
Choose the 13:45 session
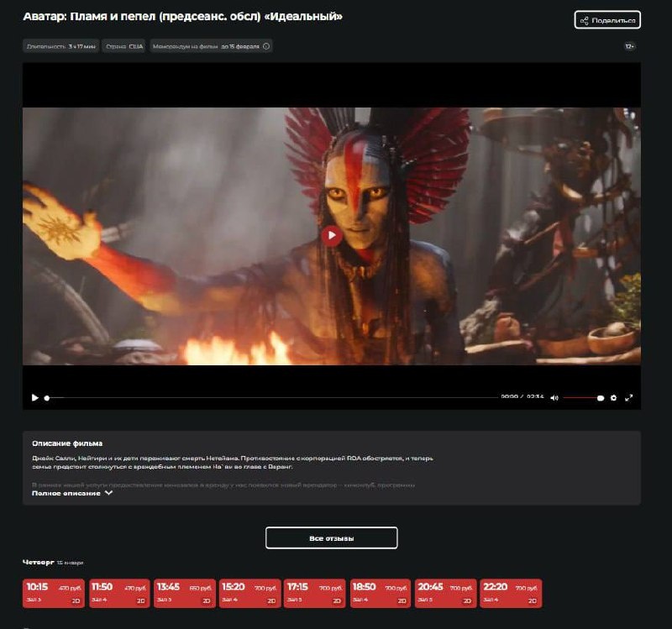184,593
